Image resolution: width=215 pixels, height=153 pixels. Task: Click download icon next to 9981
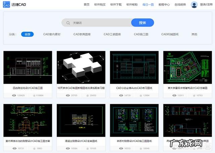pyautogui.click(x=34, y=148)
